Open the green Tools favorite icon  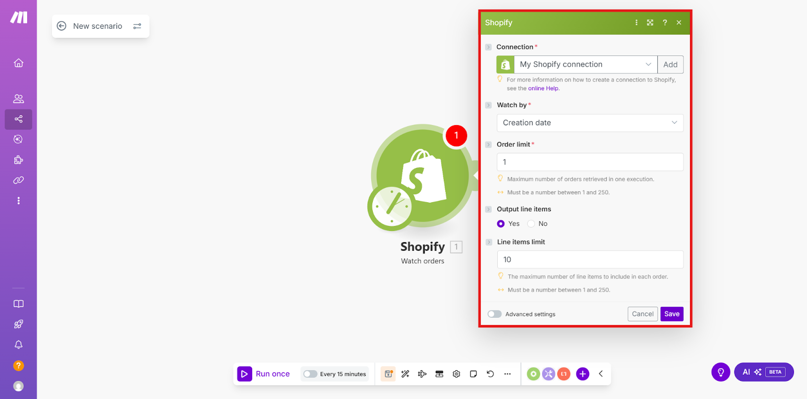[533, 374]
